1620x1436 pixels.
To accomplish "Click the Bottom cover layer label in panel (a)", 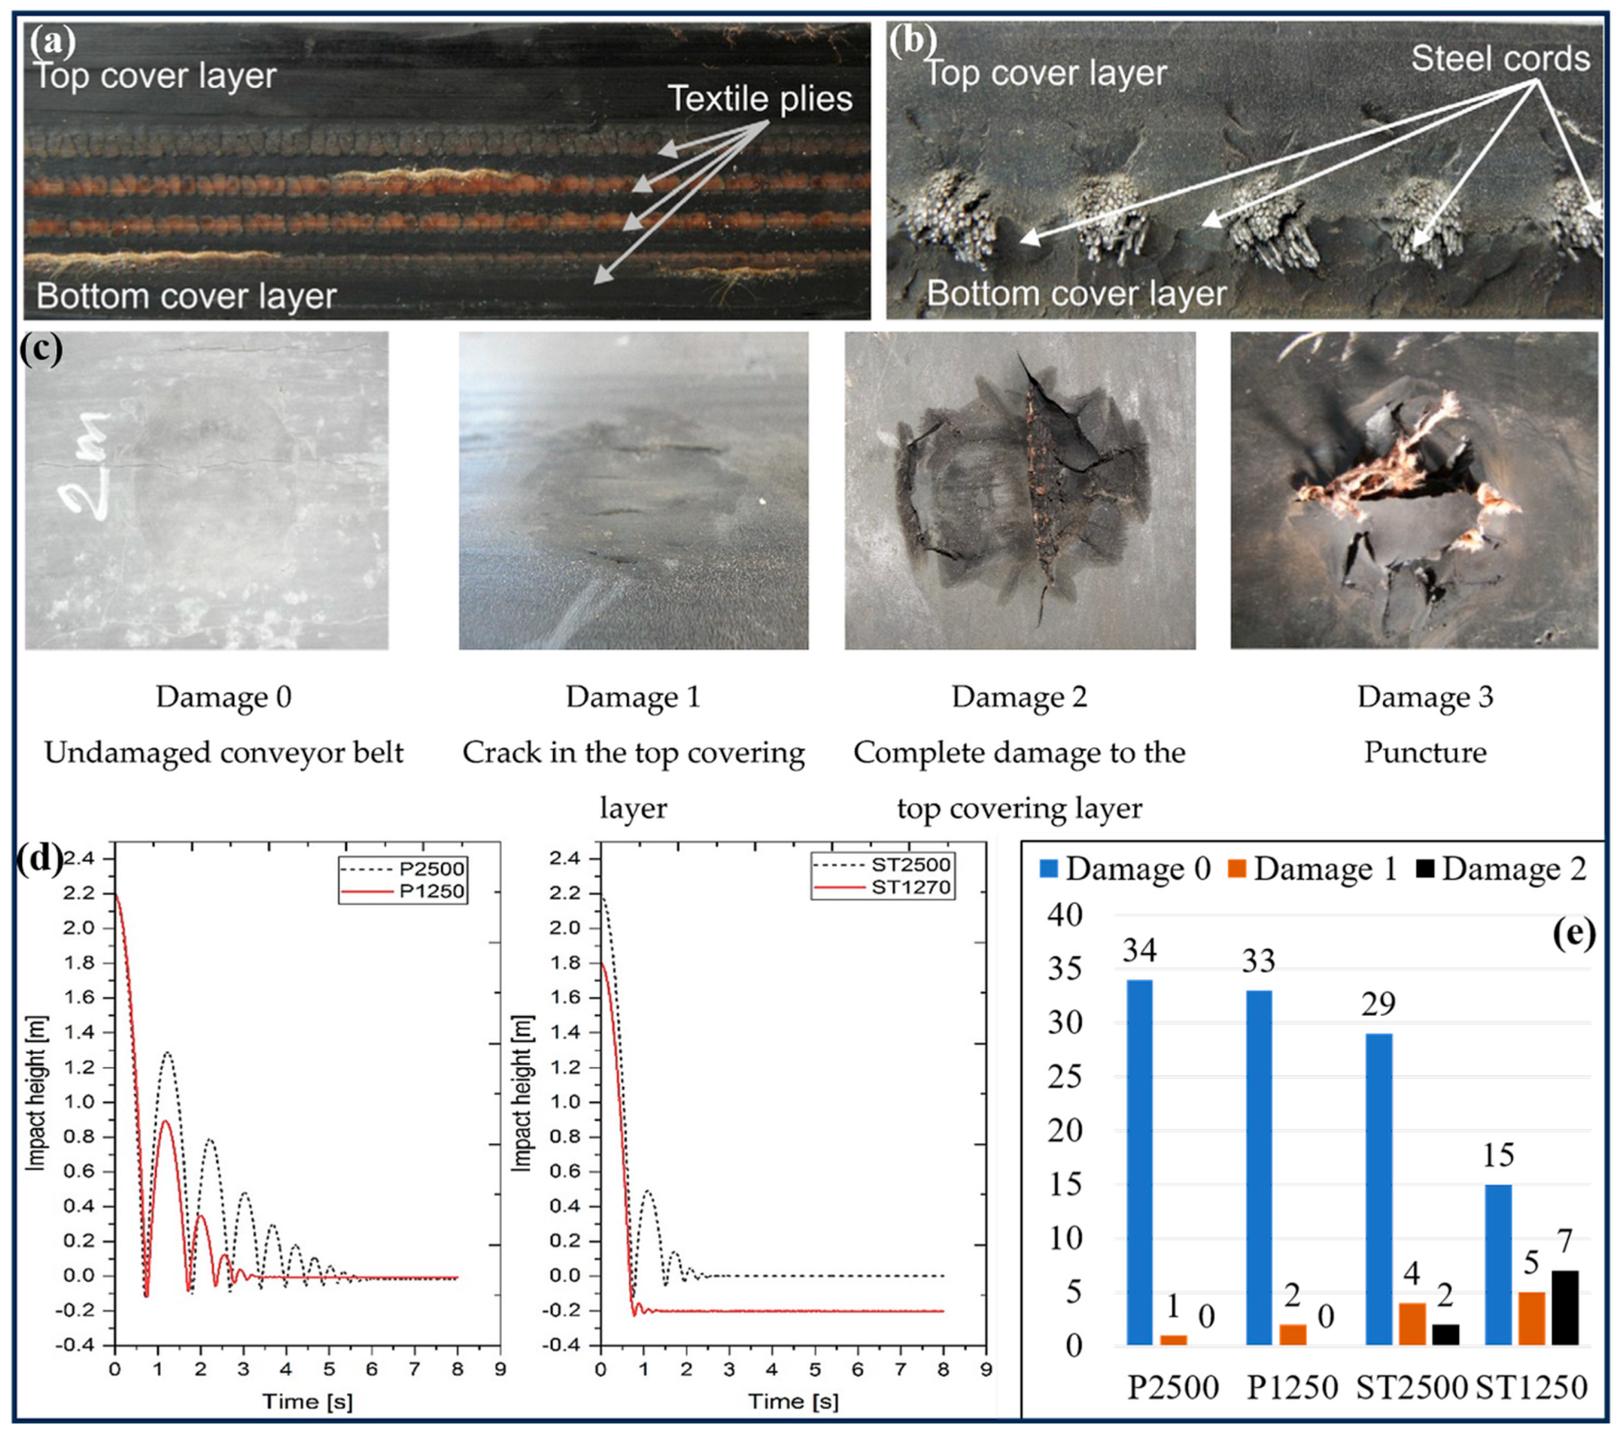I will click(x=186, y=296).
